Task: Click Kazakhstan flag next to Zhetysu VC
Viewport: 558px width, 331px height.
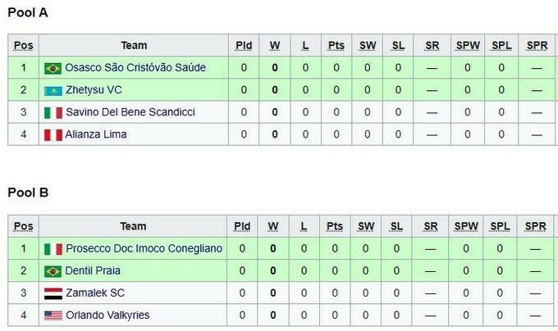Action: [53, 90]
